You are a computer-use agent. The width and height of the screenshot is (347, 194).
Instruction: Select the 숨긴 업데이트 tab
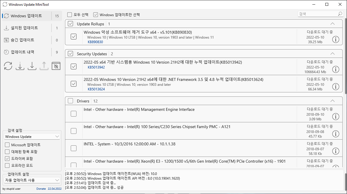[32, 40]
